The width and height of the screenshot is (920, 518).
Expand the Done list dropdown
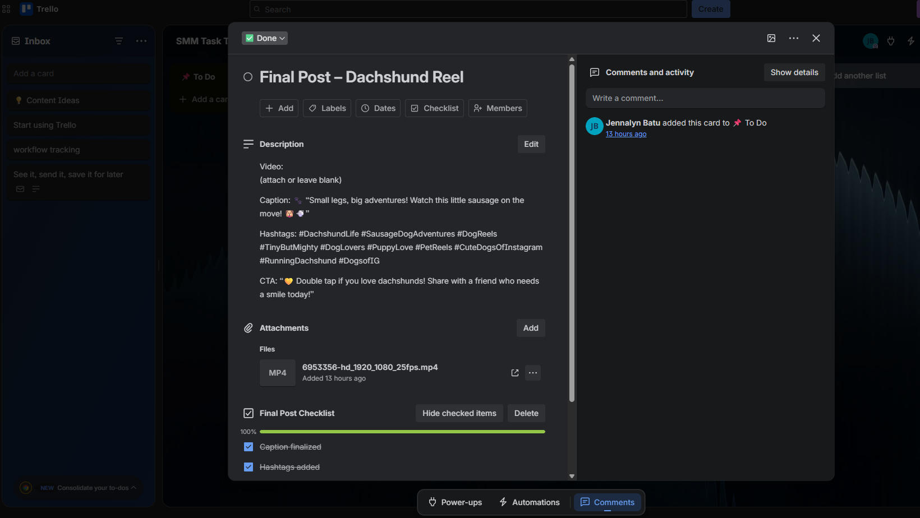[x=265, y=38]
